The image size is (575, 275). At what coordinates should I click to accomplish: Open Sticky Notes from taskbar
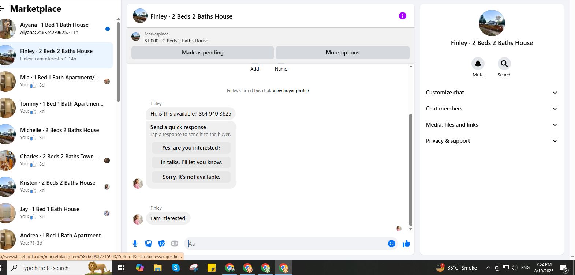click(x=212, y=268)
